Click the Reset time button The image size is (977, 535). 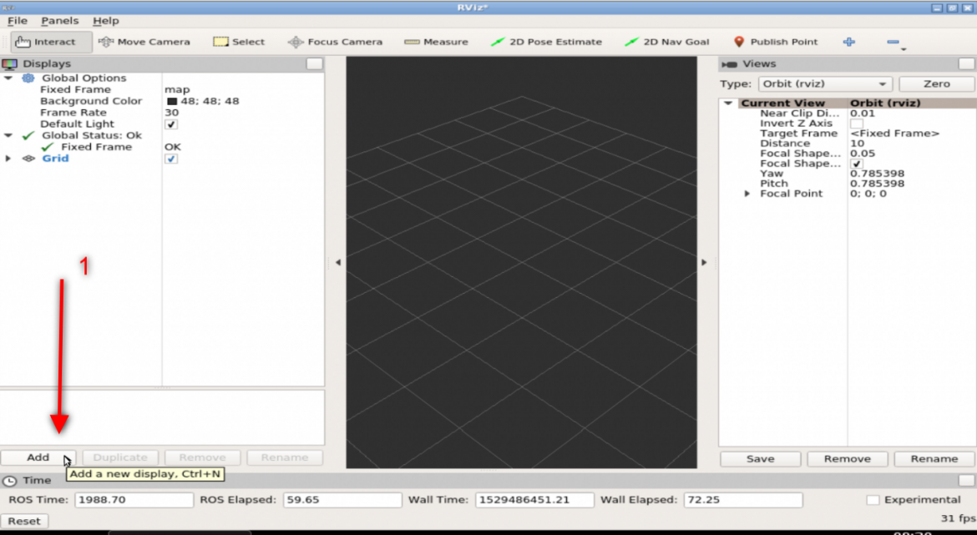pos(23,521)
